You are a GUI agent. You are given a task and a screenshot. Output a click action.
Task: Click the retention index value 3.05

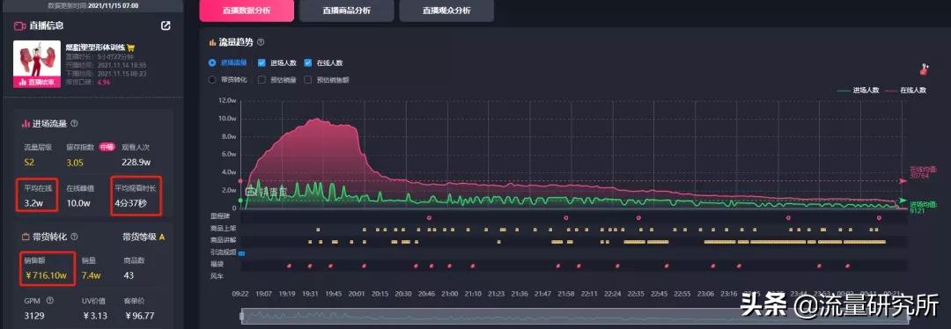click(75, 163)
